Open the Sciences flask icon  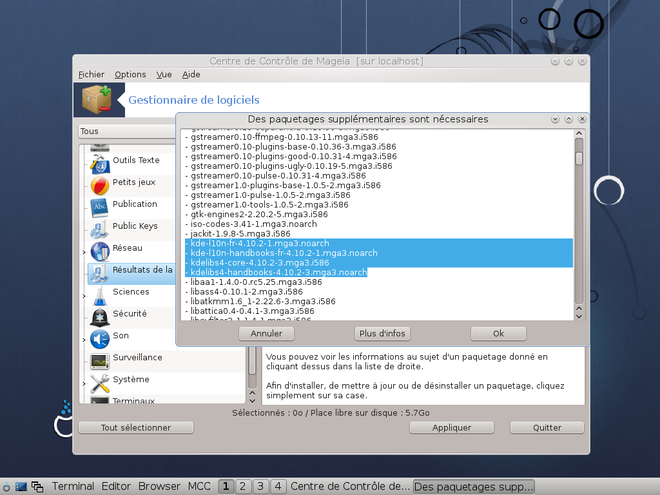pos(100,295)
